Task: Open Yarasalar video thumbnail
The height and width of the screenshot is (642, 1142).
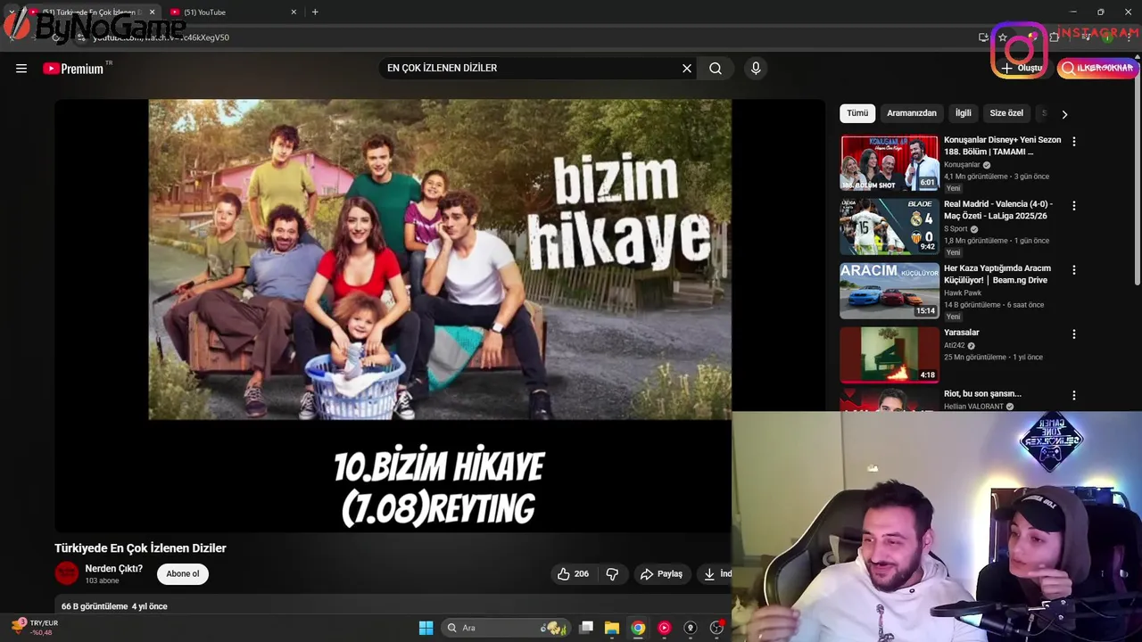Action: pyautogui.click(x=890, y=356)
